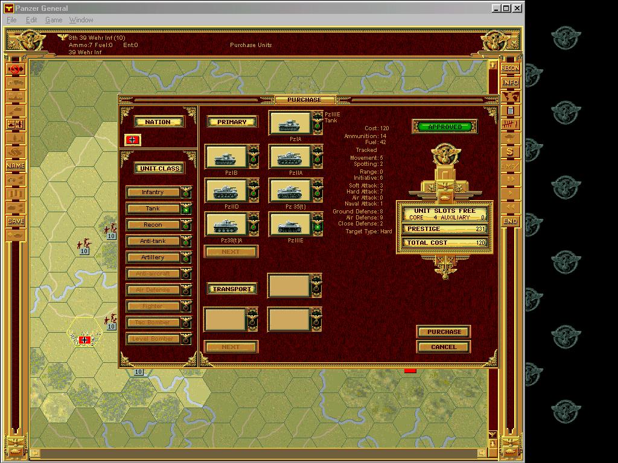Click the END turn button
The height and width of the screenshot is (463, 618).
(510, 221)
